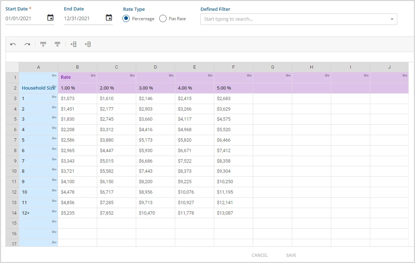
Task: Open the End Date calendar picker
Action: [x=109, y=18]
